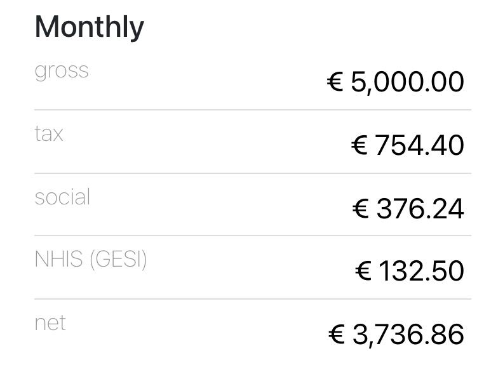Screen dimensions: 484x372
Task: Click the Monthly heading
Action: [89, 27]
